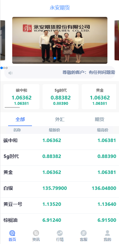119x244 pixels.
Task: Select the 碳中和 row name in list
Action: (10, 140)
